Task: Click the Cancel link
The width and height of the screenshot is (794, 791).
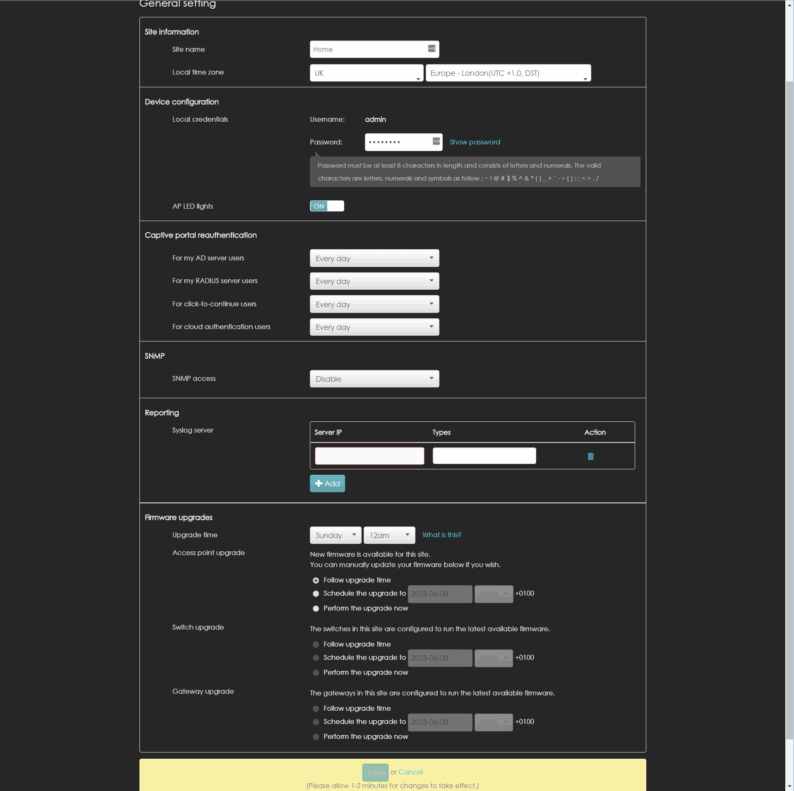Action: [410, 772]
